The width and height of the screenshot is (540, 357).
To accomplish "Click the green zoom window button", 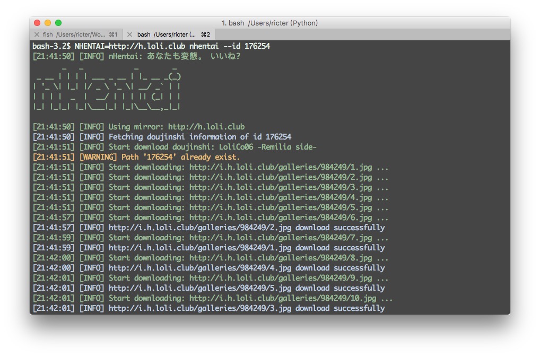I will click(x=58, y=23).
